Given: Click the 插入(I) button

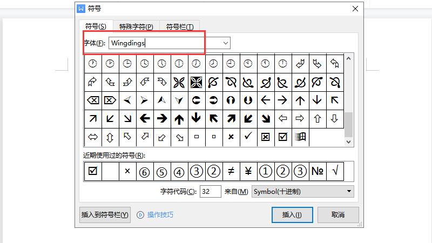Looking at the screenshot, I should pos(292,214).
